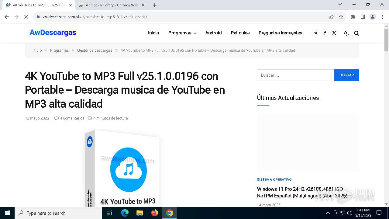Image resolution: width=389 pixels, height=219 pixels.
Task: Open the Películas nav menu item
Action: coord(240,33)
